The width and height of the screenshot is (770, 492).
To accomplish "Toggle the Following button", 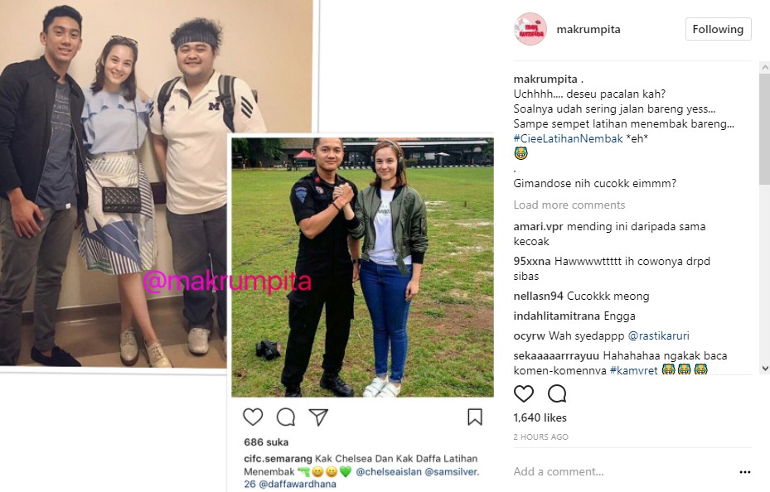I will tap(718, 30).
